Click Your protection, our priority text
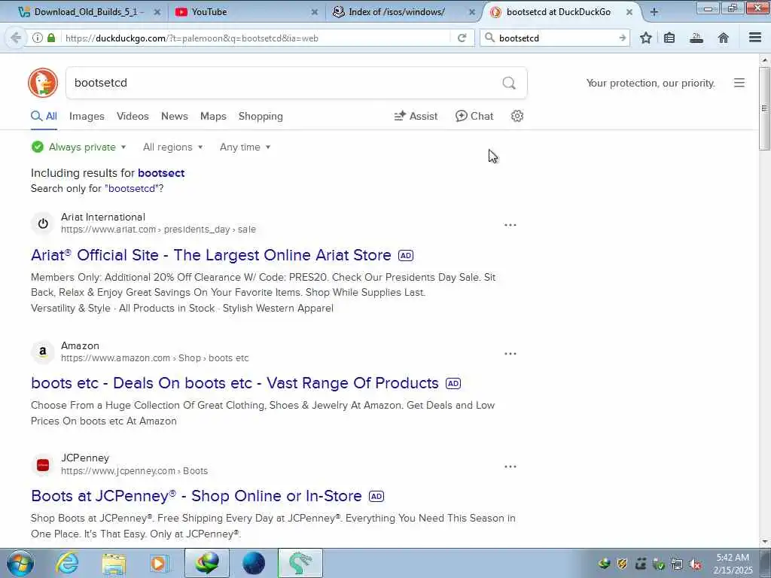This screenshot has height=578, width=771. (650, 83)
